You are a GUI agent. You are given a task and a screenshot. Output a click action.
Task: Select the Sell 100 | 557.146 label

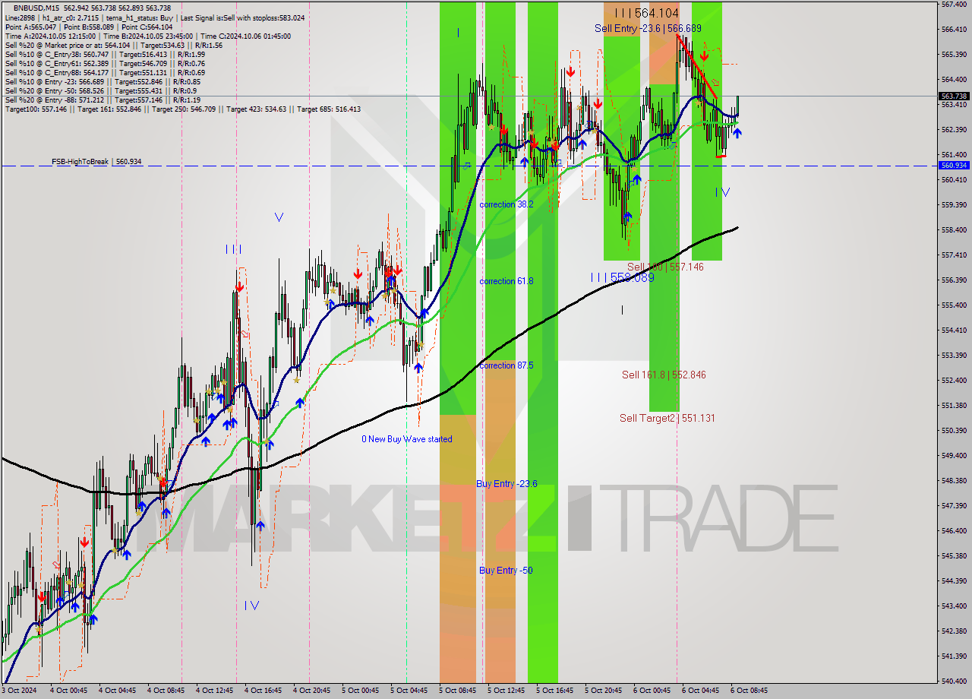pyautogui.click(x=665, y=267)
